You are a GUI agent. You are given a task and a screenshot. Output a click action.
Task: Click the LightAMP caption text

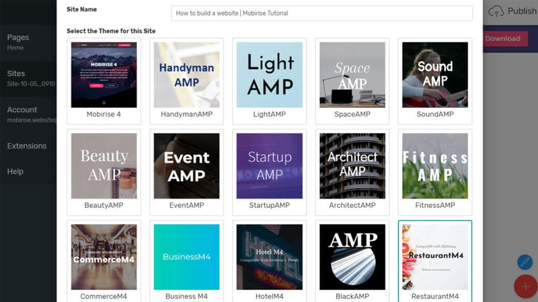point(270,114)
